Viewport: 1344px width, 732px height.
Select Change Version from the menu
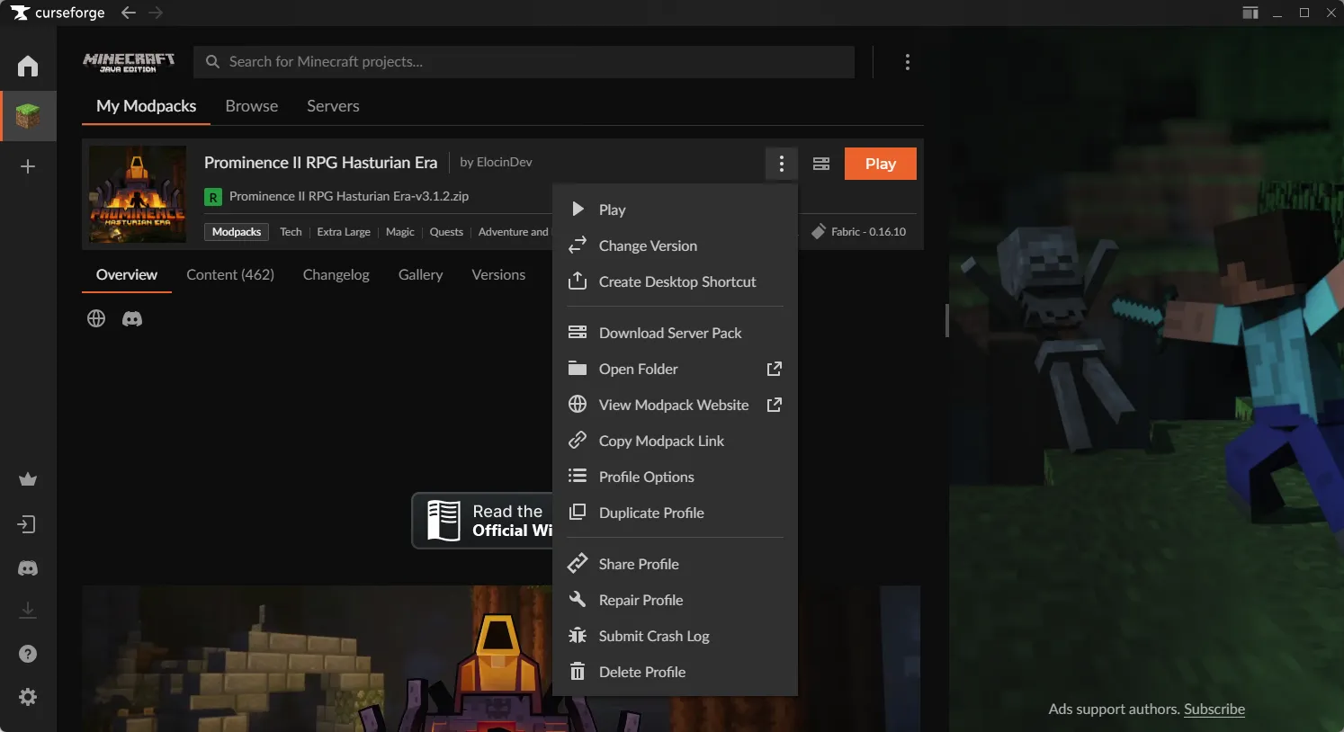coord(648,245)
